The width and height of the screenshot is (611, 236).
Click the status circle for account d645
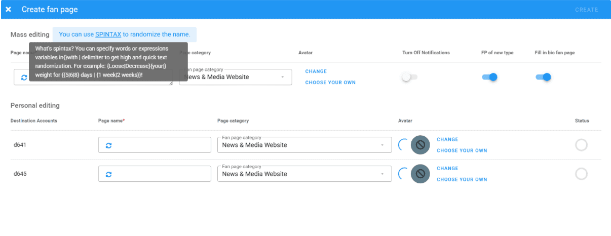pos(581,174)
